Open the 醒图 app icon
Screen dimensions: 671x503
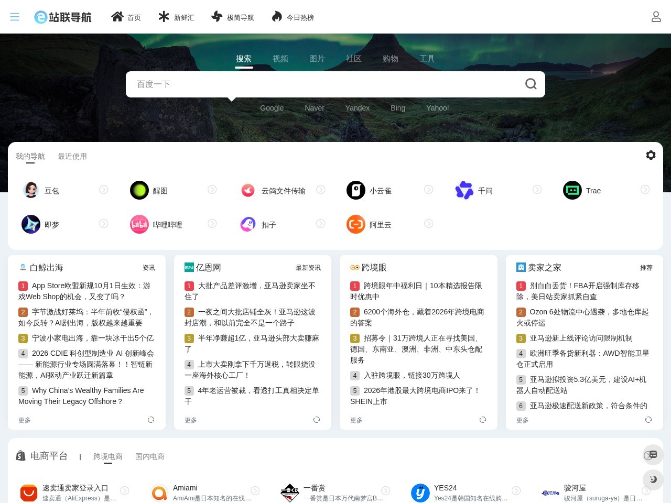[139, 190]
